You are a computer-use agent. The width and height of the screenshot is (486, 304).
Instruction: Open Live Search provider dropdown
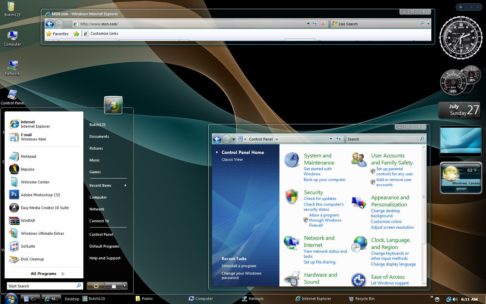coord(428,24)
